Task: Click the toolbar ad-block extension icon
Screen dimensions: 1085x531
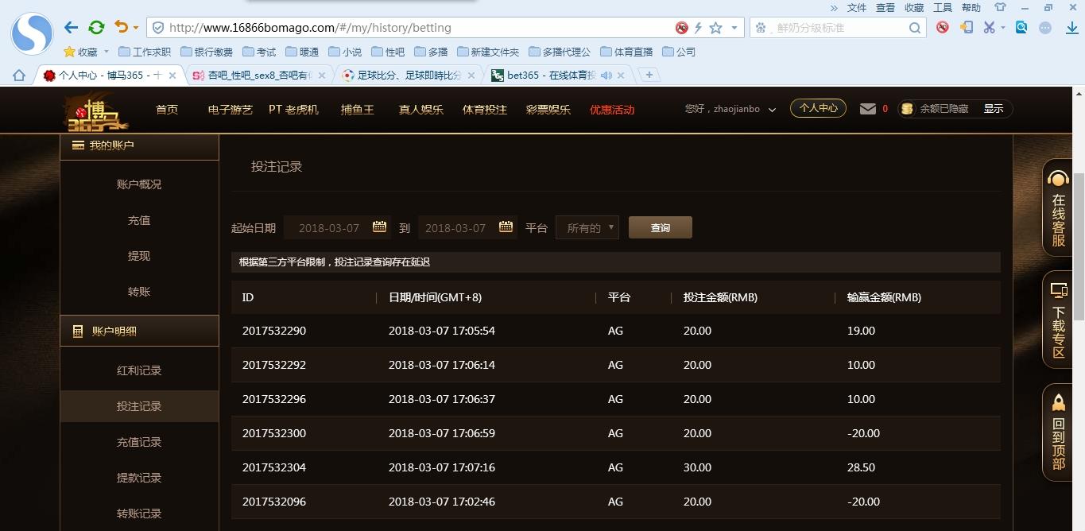Action: tap(943, 27)
